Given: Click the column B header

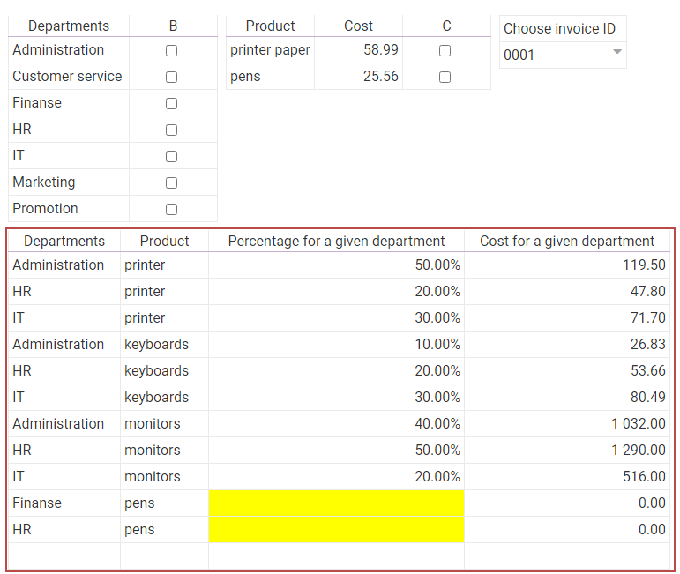Looking at the screenshot, I should (173, 26).
